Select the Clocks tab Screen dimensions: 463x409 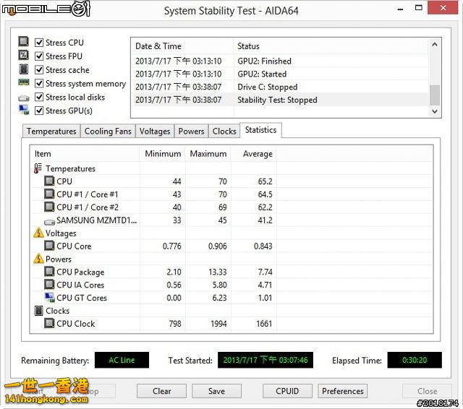[224, 132]
